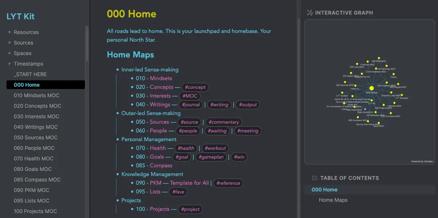This screenshot has height=218, width=438.
Task: Click the #gameplan tag
Action: coord(211,157)
